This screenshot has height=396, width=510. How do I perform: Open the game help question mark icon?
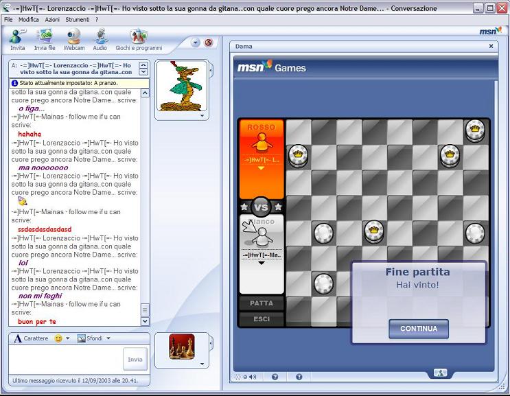tap(275, 377)
